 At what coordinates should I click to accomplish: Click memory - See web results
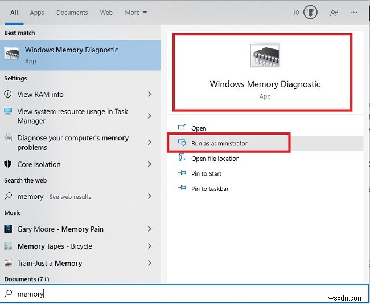(80, 196)
